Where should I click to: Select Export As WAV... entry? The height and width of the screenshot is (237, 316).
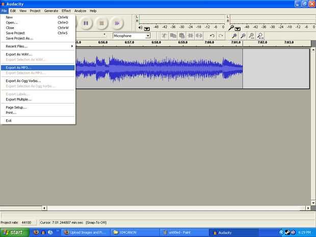38,55
